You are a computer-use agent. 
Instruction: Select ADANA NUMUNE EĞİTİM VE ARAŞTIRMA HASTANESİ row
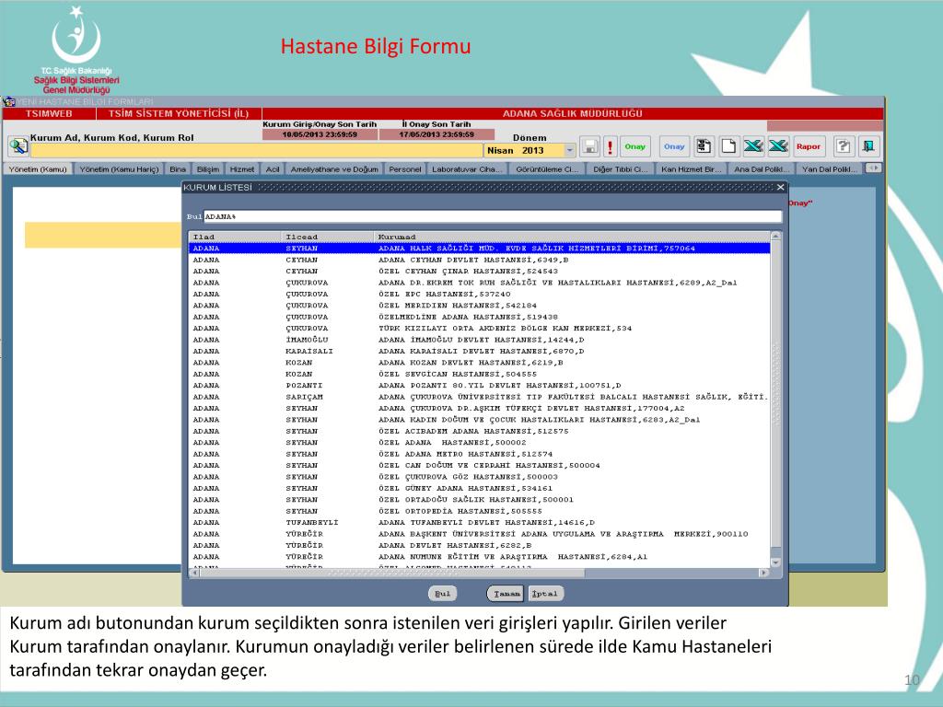point(479,557)
